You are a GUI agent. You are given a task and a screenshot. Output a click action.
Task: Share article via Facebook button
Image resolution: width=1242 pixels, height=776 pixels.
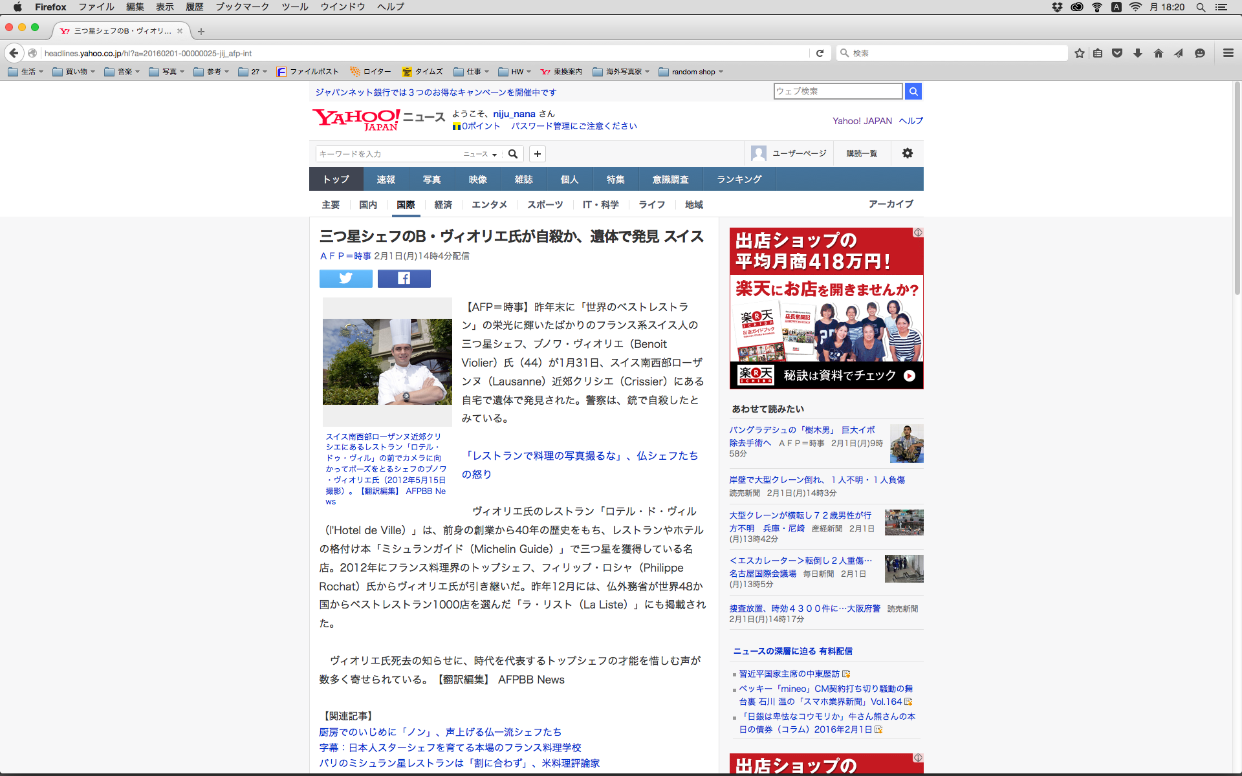click(404, 279)
